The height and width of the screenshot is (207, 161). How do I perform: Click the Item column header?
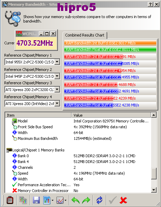tap(38, 115)
